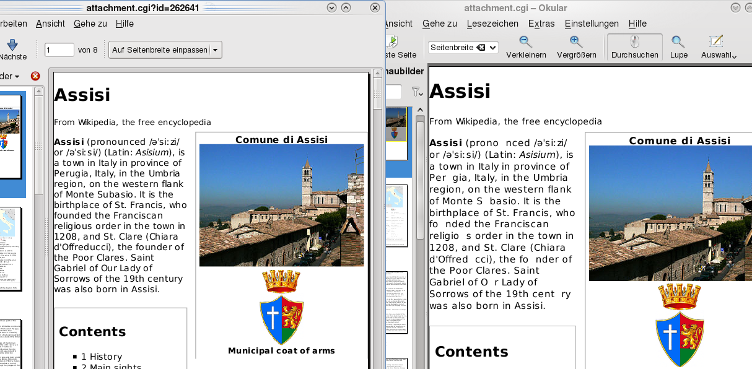Open the Einstellungen menu
Viewport: 752px width, 369px height.
(x=591, y=24)
